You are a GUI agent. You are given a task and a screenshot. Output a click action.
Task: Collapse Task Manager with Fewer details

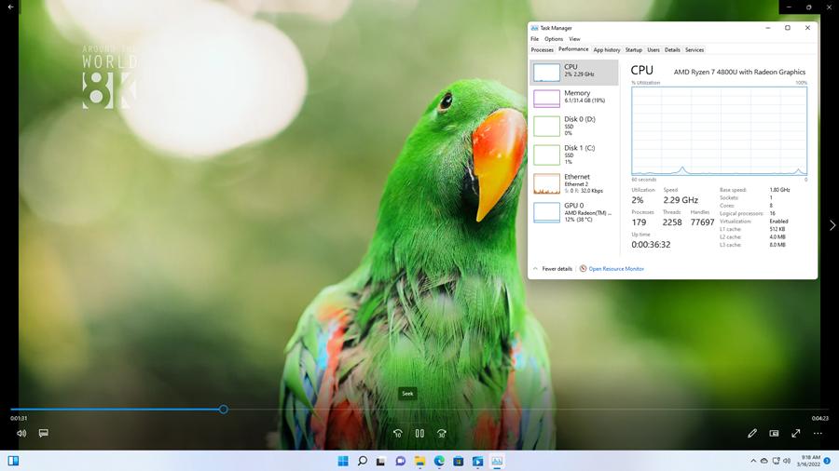tap(553, 269)
